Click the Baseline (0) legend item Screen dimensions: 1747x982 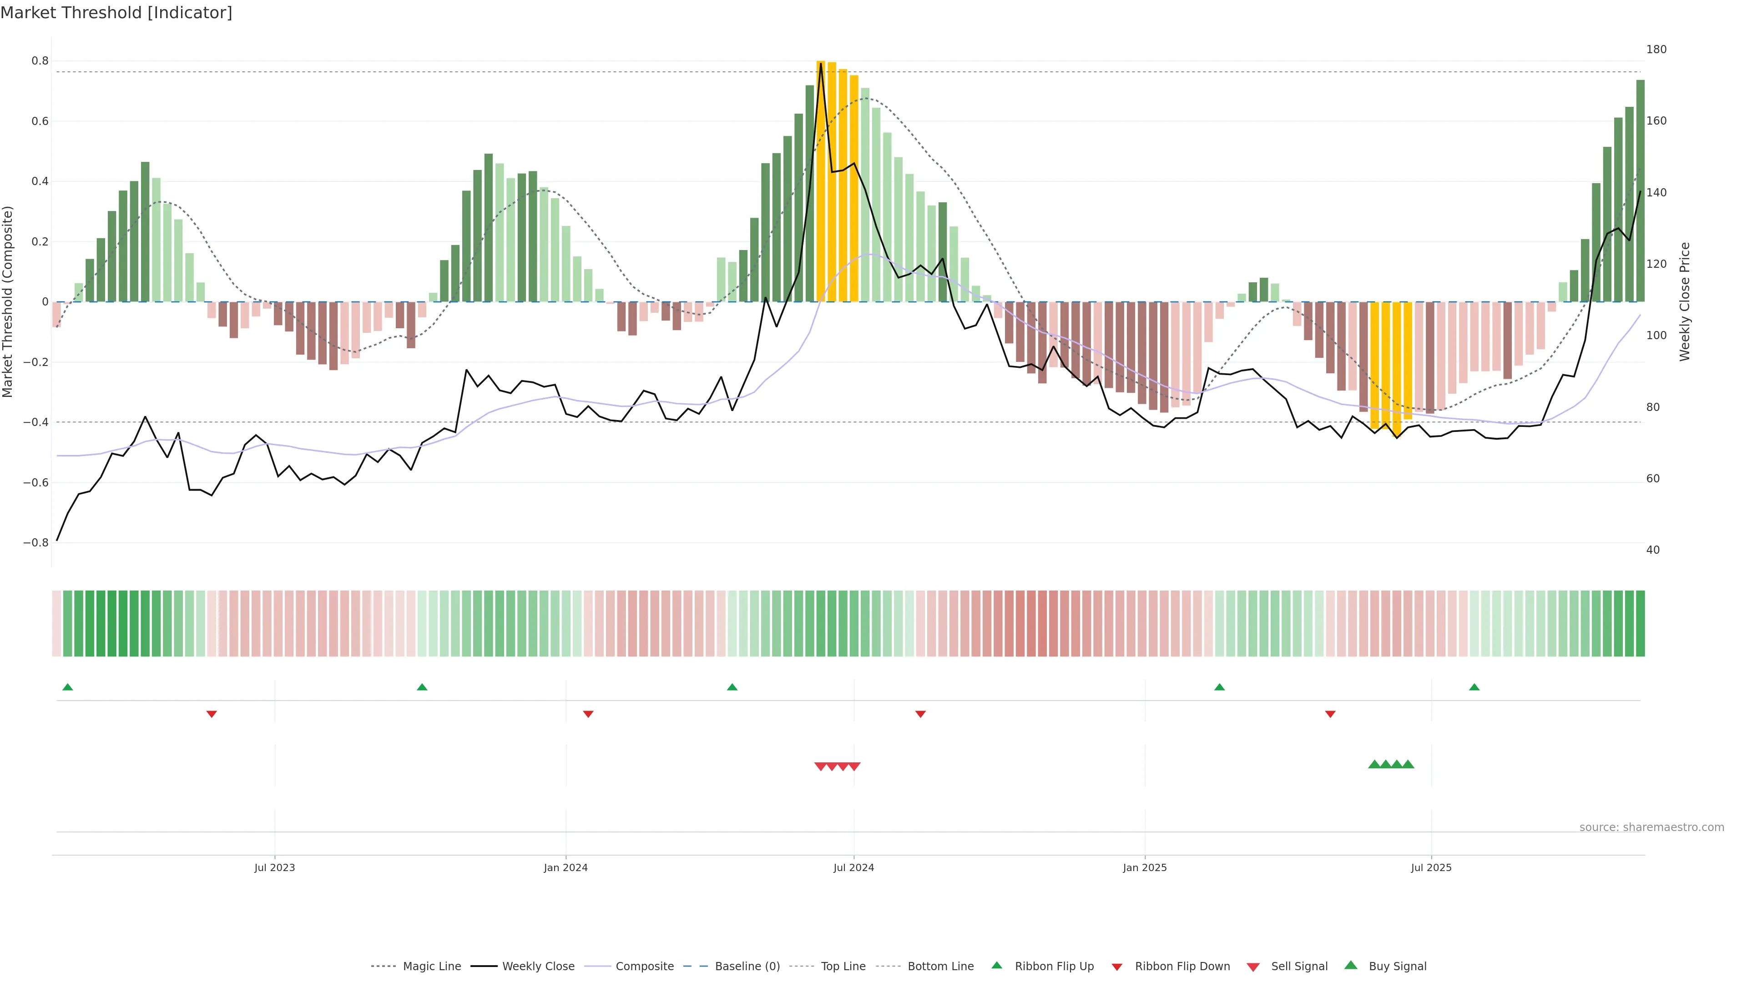(x=747, y=967)
